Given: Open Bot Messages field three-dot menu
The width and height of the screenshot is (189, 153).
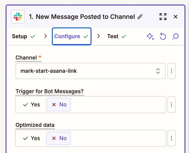Looking at the screenshot, I should tap(171, 104).
